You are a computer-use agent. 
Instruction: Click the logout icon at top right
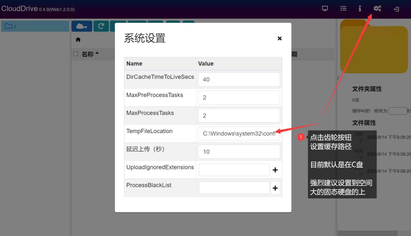tap(396, 9)
